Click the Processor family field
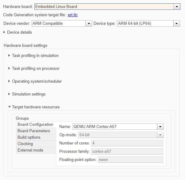The width and height of the screenshot is (185, 180). point(127,152)
